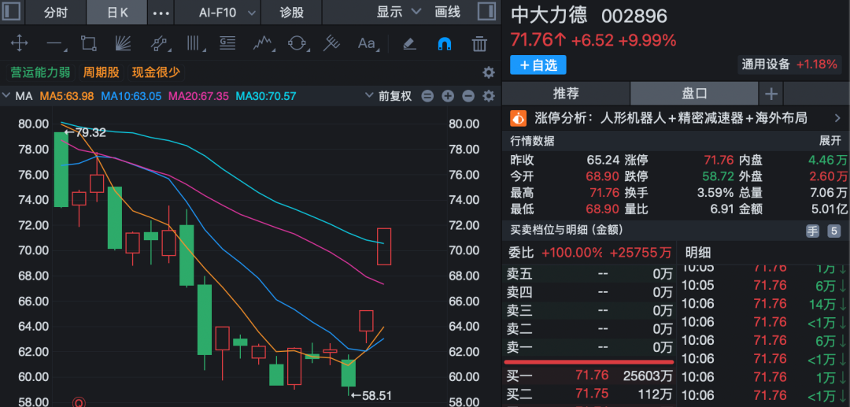Select the fan lines tool
Image resolution: width=850 pixels, height=407 pixels.
pyautogui.click(x=123, y=43)
